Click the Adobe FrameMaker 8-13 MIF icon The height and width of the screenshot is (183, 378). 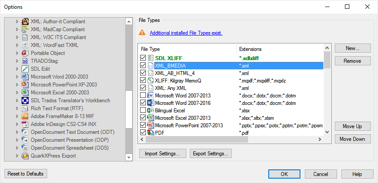(x=25, y=116)
